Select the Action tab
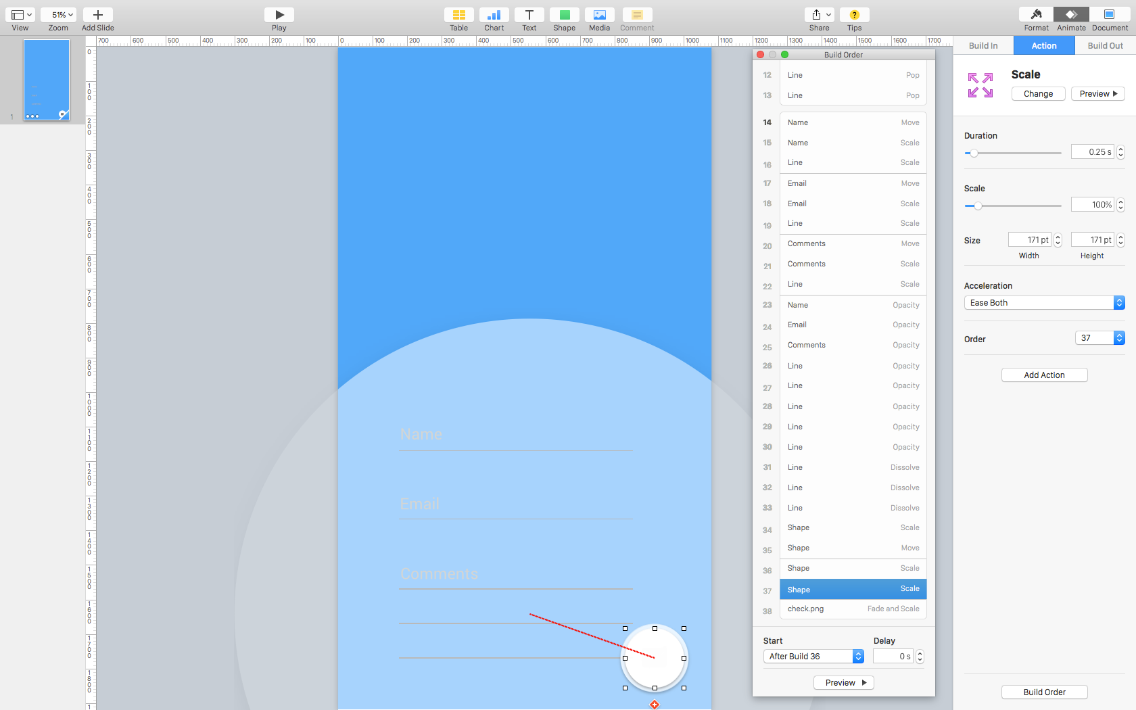The height and width of the screenshot is (710, 1136). coord(1044,45)
